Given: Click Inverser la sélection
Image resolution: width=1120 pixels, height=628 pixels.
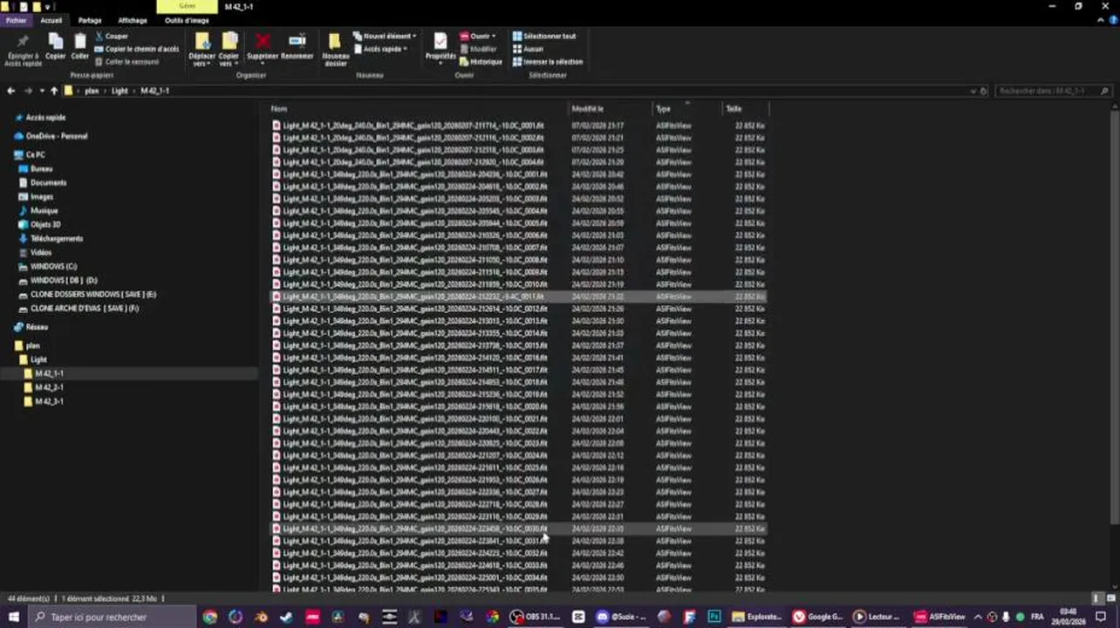Looking at the screenshot, I should [x=548, y=62].
